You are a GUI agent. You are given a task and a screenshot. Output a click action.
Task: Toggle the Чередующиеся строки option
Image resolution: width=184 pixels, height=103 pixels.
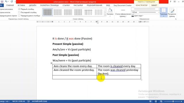[x=8, y=16]
